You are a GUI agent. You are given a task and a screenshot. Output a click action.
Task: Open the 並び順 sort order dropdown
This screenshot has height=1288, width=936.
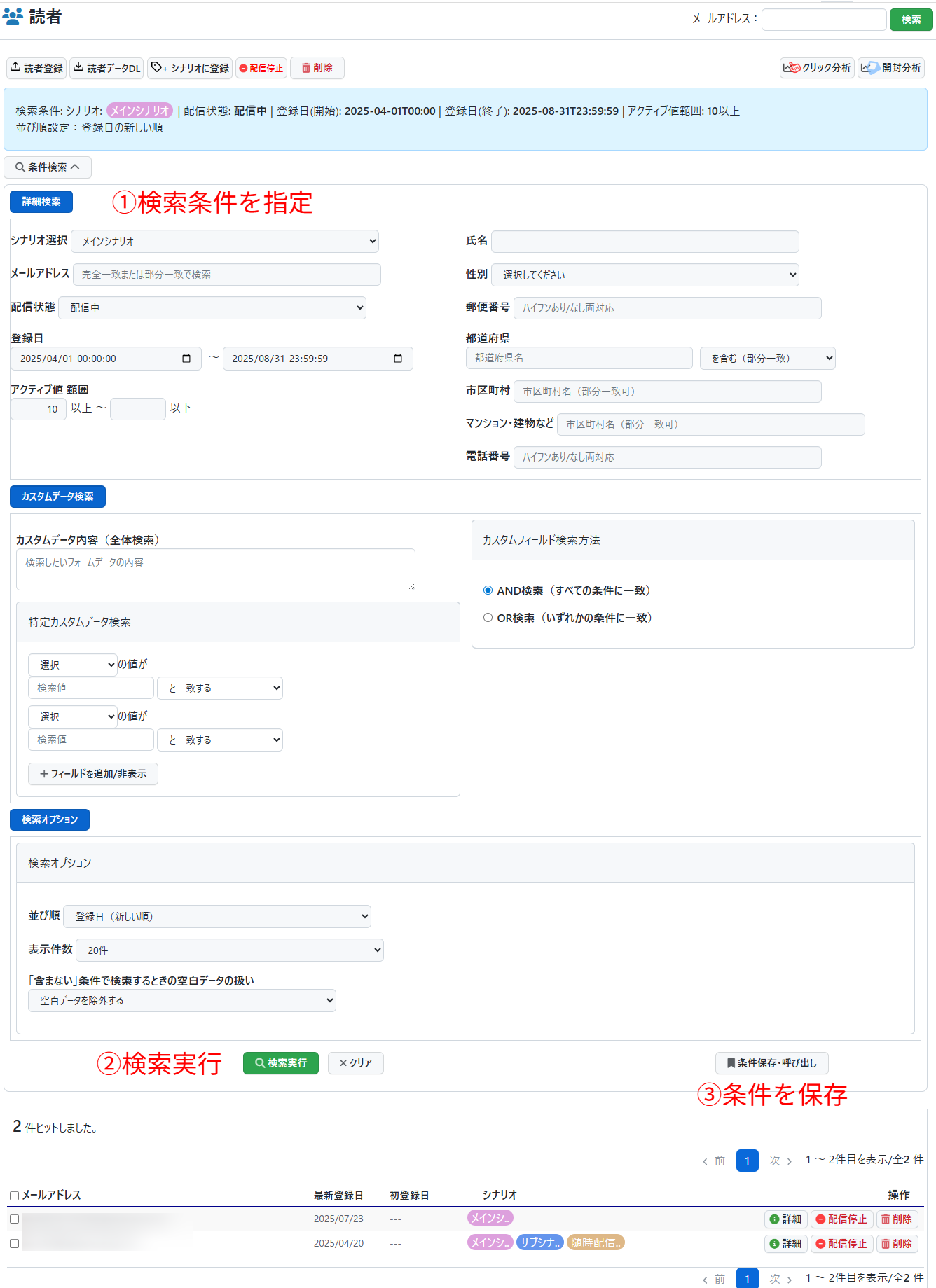pos(217,916)
